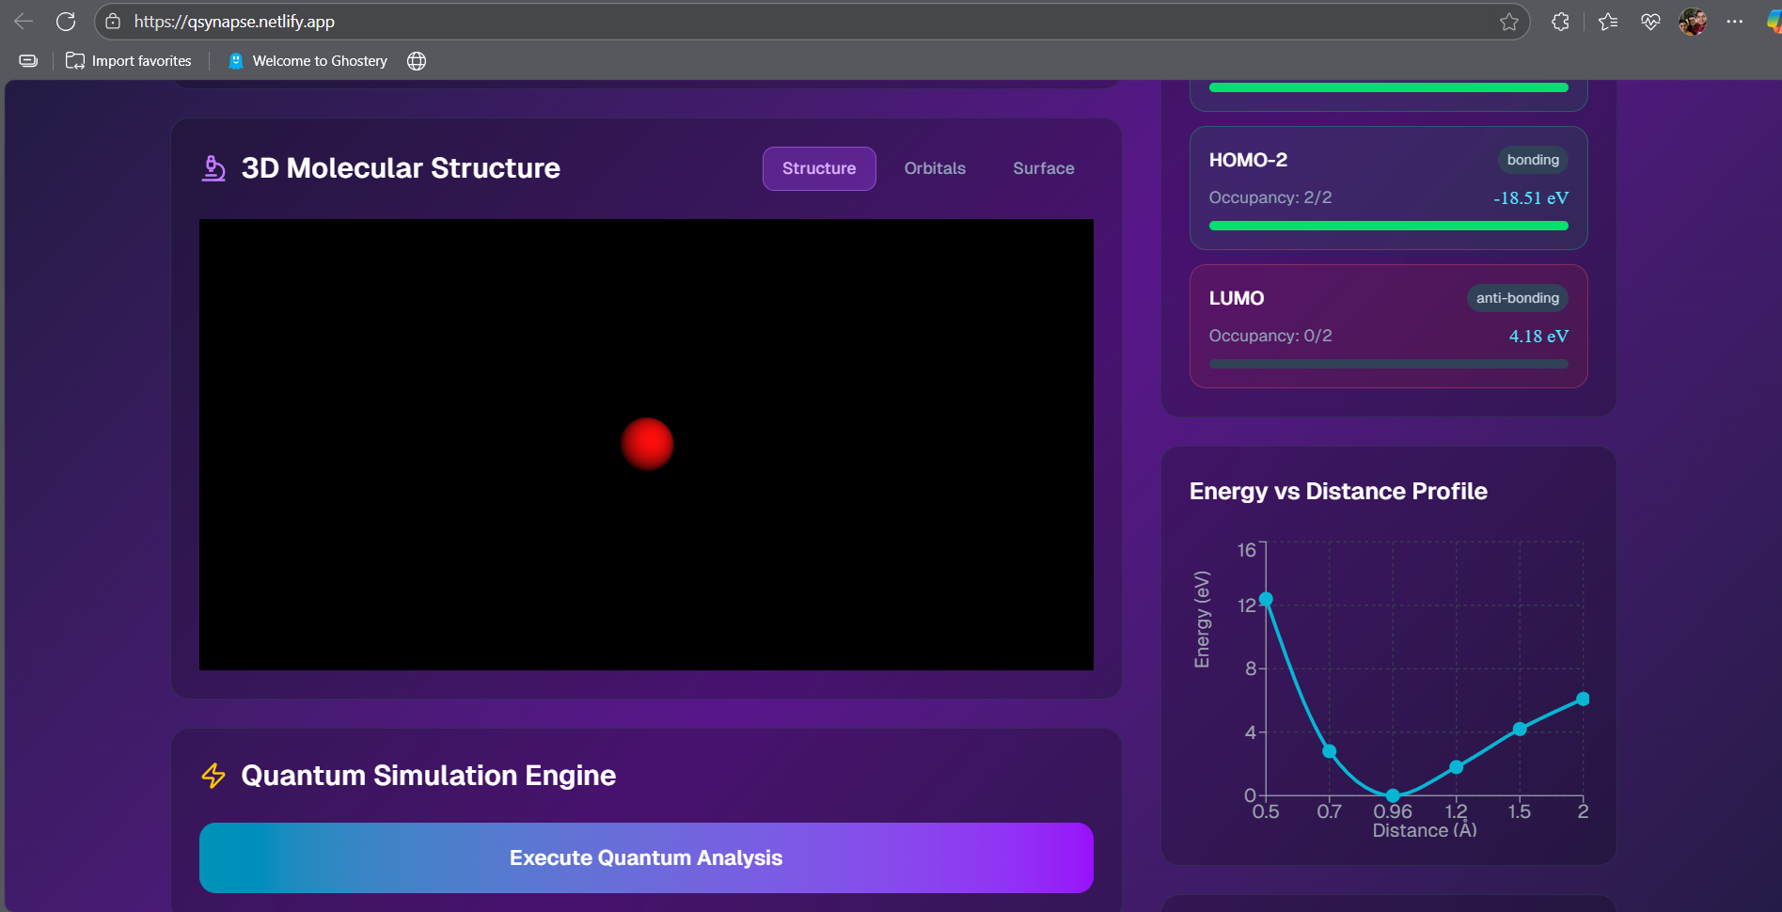Click the minimum energy point at 0.96 Å

coord(1393,795)
